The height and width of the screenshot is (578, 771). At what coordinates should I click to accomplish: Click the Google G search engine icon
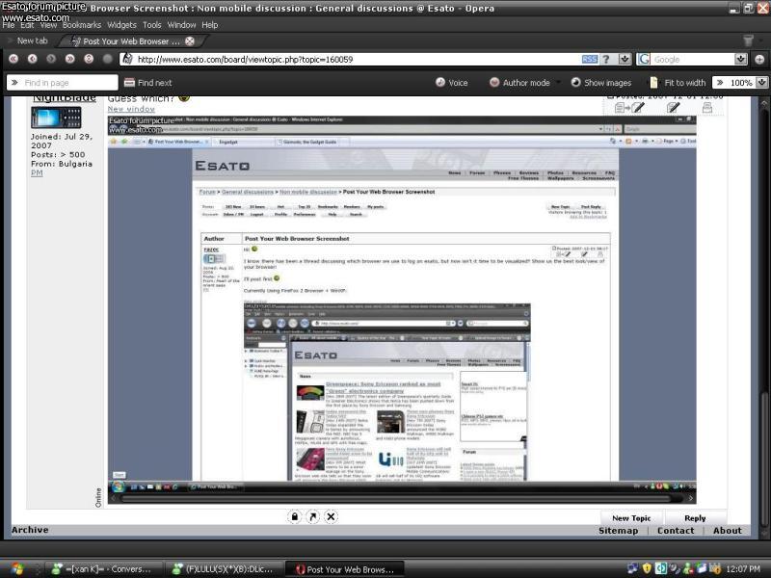[x=644, y=59]
